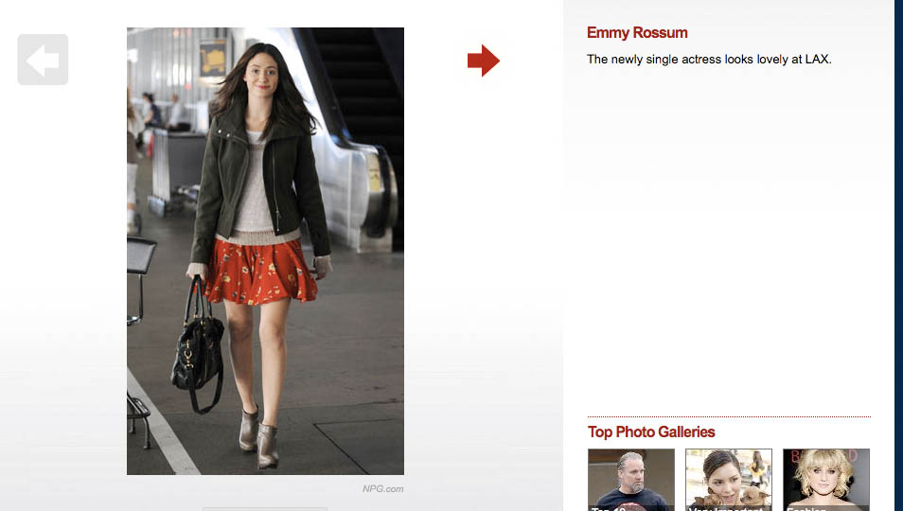This screenshot has height=511, width=903.
Task: Open gallery thumbnail of woman holding small dogs
Action: tap(728, 476)
